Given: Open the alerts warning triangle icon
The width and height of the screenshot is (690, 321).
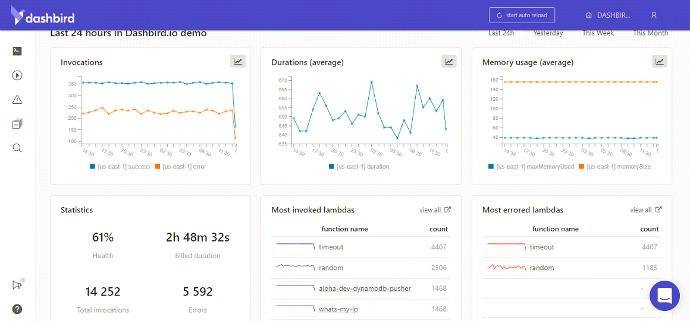Looking at the screenshot, I should [x=17, y=100].
